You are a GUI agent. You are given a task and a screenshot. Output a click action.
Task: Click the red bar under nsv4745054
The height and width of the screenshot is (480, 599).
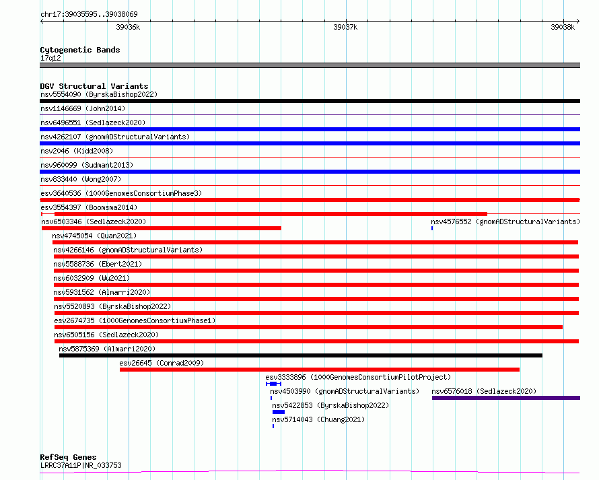pyautogui.click(x=315, y=242)
